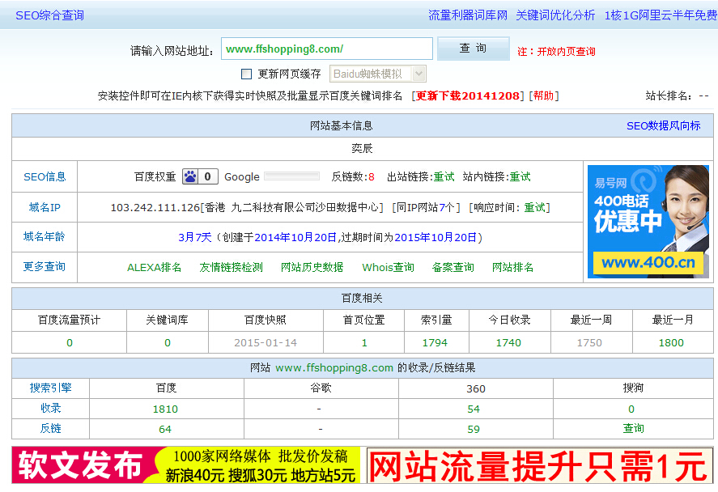718x492 pixels.
Task: Click the 更多查询 row label
Action: pyautogui.click(x=45, y=267)
